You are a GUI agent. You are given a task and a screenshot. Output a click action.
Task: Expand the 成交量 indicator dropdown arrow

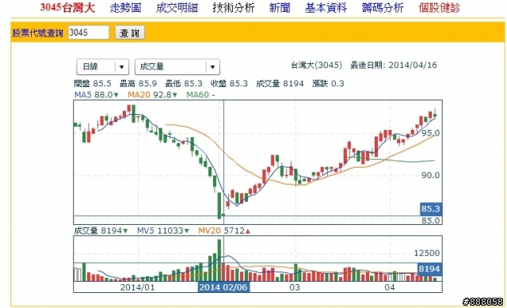(213, 67)
